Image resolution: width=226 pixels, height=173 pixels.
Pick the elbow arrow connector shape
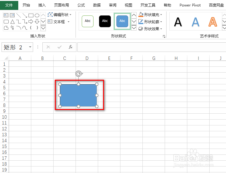[x=25, y=22]
